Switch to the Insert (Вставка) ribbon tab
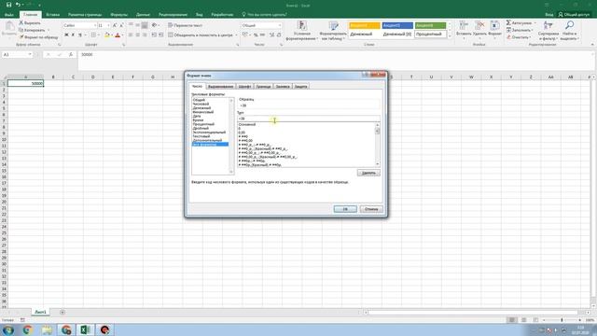The width and height of the screenshot is (597, 336). tap(52, 15)
